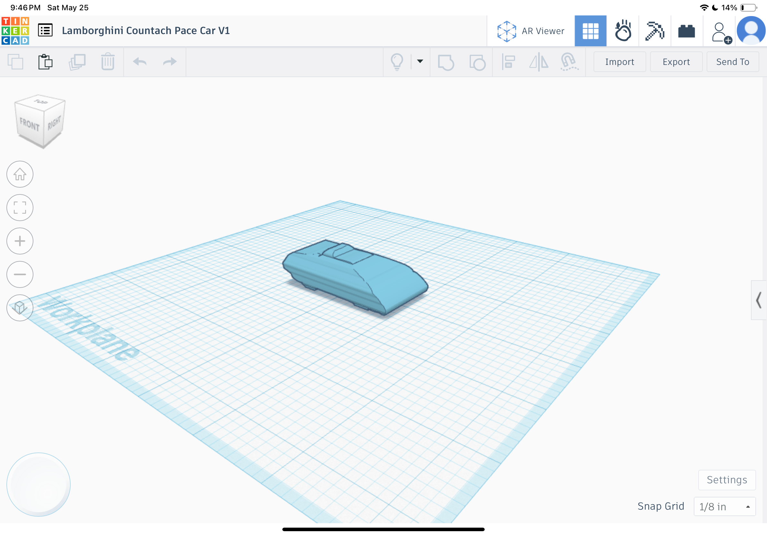The image size is (767, 536).
Task: Open the designs list panel icon
Action: pyautogui.click(x=45, y=31)
